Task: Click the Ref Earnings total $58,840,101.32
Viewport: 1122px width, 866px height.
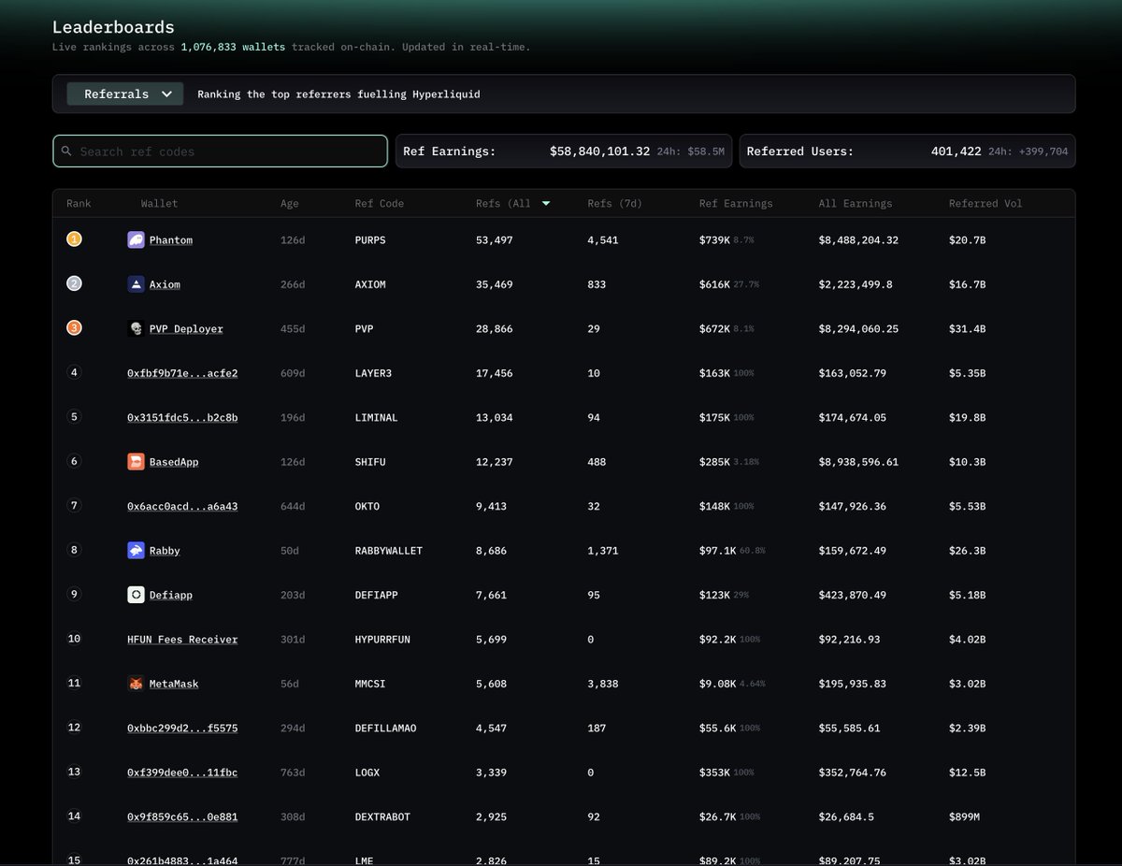Action: pos(599,151)
